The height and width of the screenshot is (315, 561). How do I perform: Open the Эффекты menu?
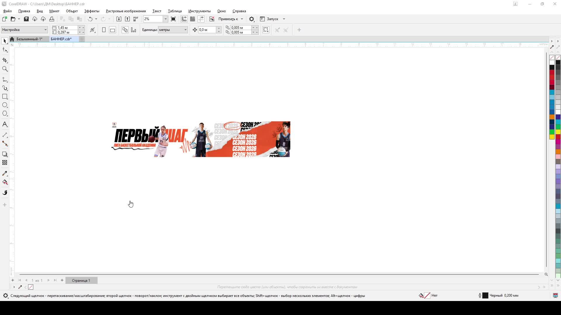click(92, 11)
